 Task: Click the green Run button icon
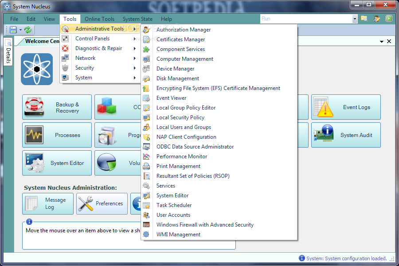[389, 19]
